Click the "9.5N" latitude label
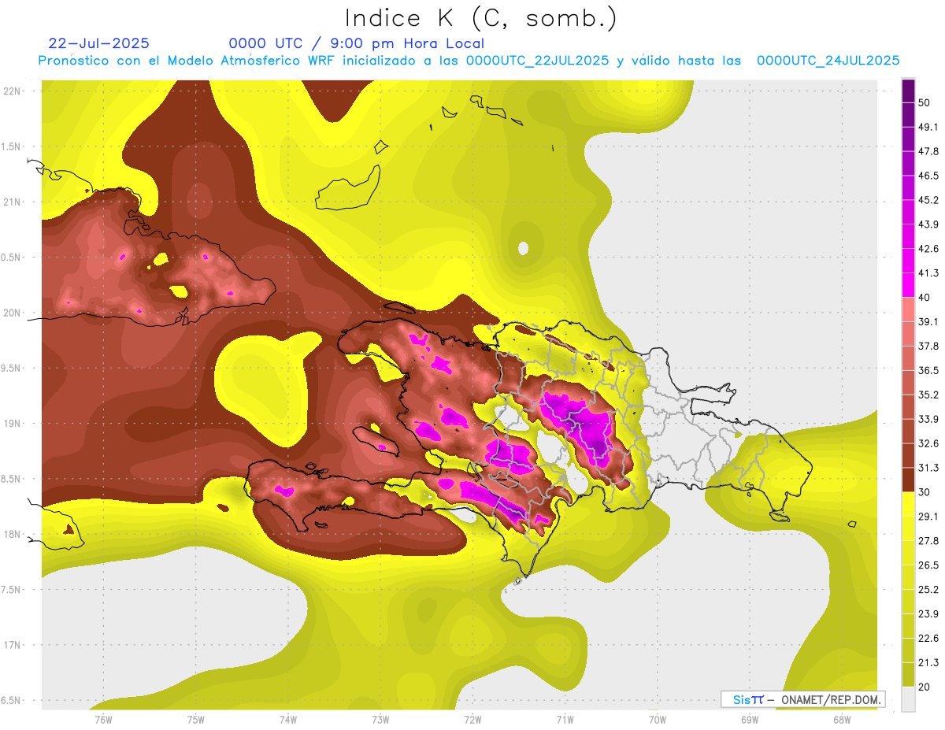Image resolution: width=945 pixels, height=730 pixels. coord(11,368)
